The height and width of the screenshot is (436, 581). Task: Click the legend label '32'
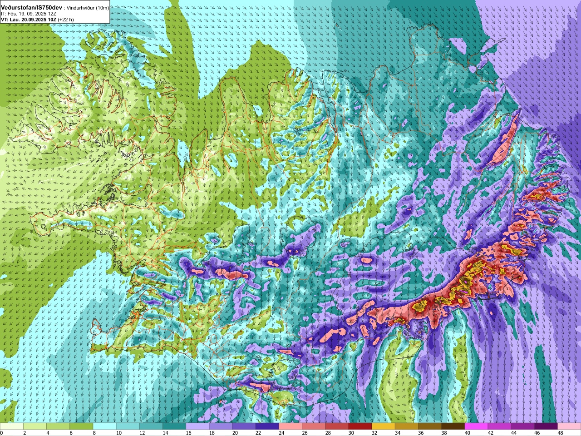point(374,433)
